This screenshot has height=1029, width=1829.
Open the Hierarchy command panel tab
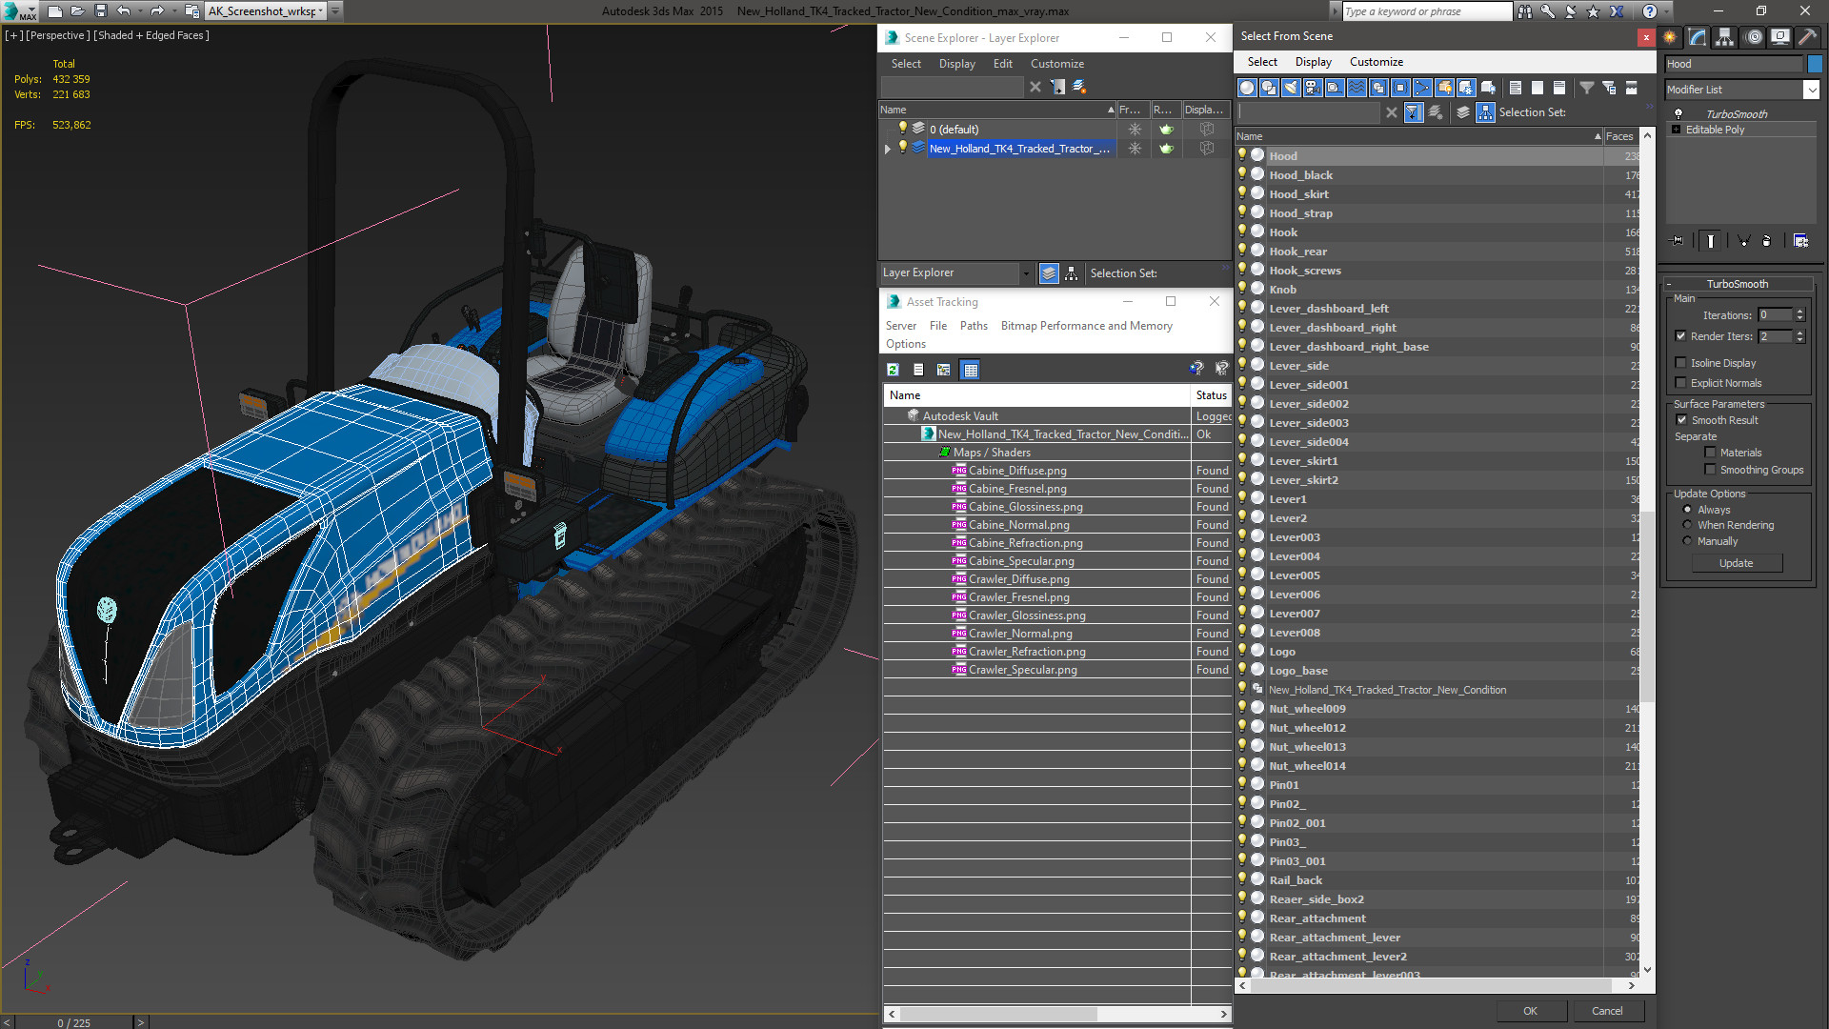pos(1725,37)
